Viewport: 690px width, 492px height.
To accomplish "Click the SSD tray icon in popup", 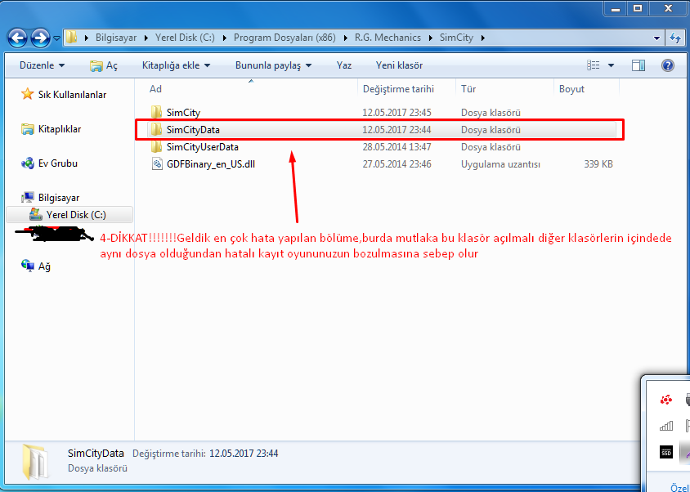I will 666,452.
